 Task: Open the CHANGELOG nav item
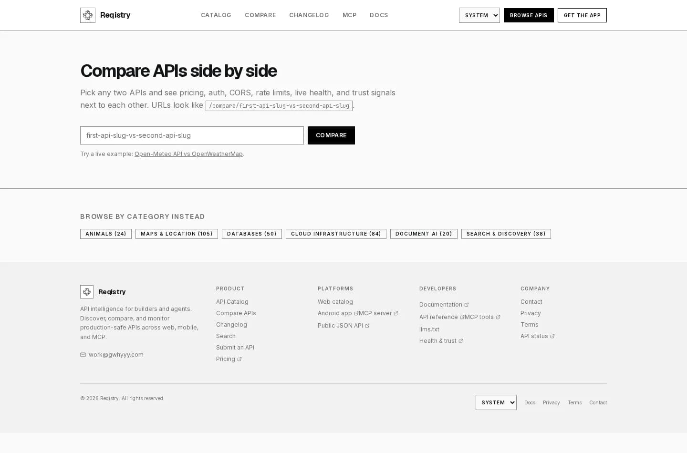[309, 15]
